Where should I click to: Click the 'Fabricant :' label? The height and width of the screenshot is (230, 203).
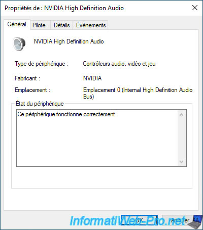(27, 78)
